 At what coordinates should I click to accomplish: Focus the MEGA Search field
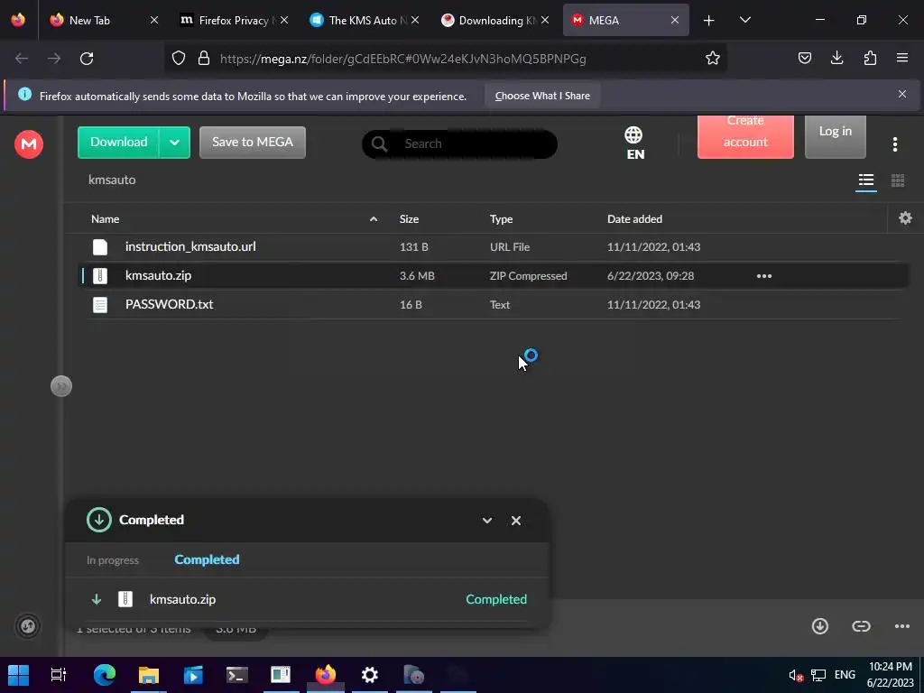tap(459, 143)
